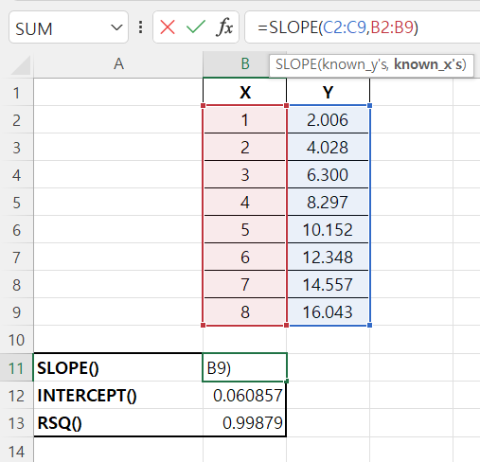
Task: Select row 7 header
Action: (x=16, y=258)
